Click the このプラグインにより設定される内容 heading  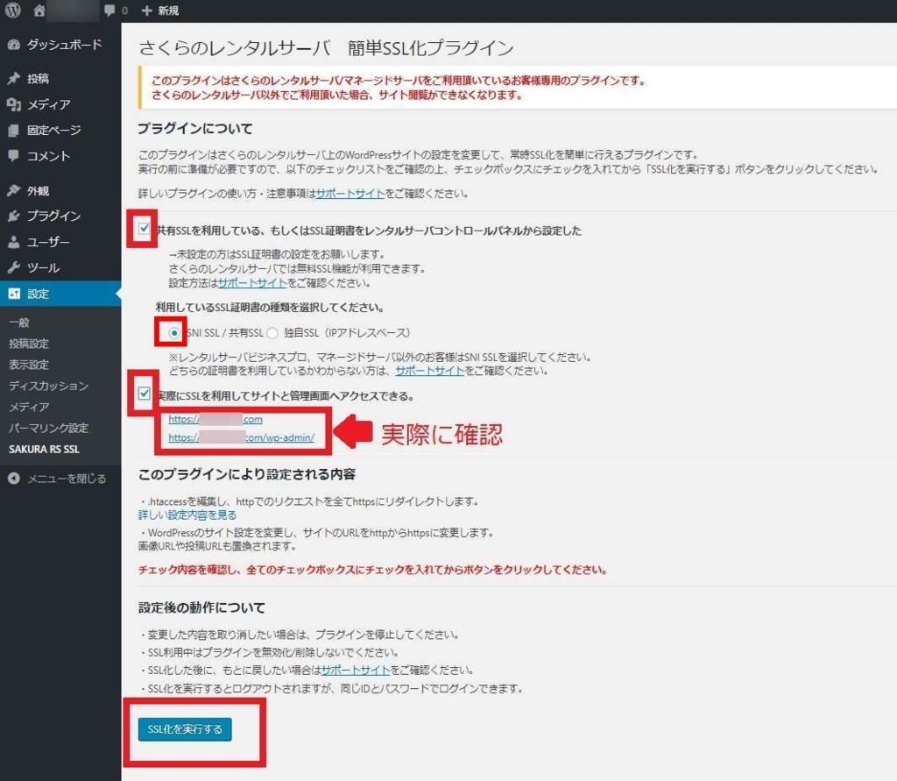point(247,474)
